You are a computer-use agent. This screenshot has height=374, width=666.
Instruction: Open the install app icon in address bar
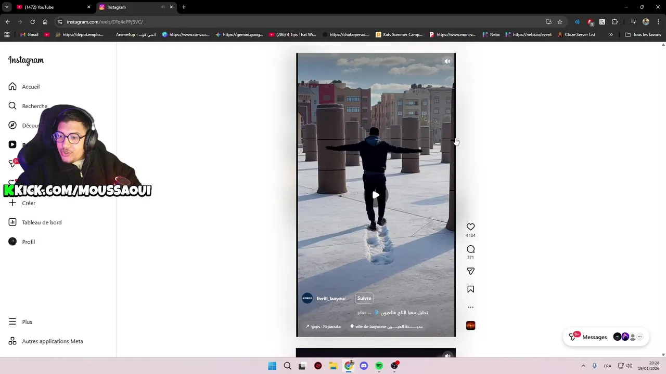click(x=548, y=22)
